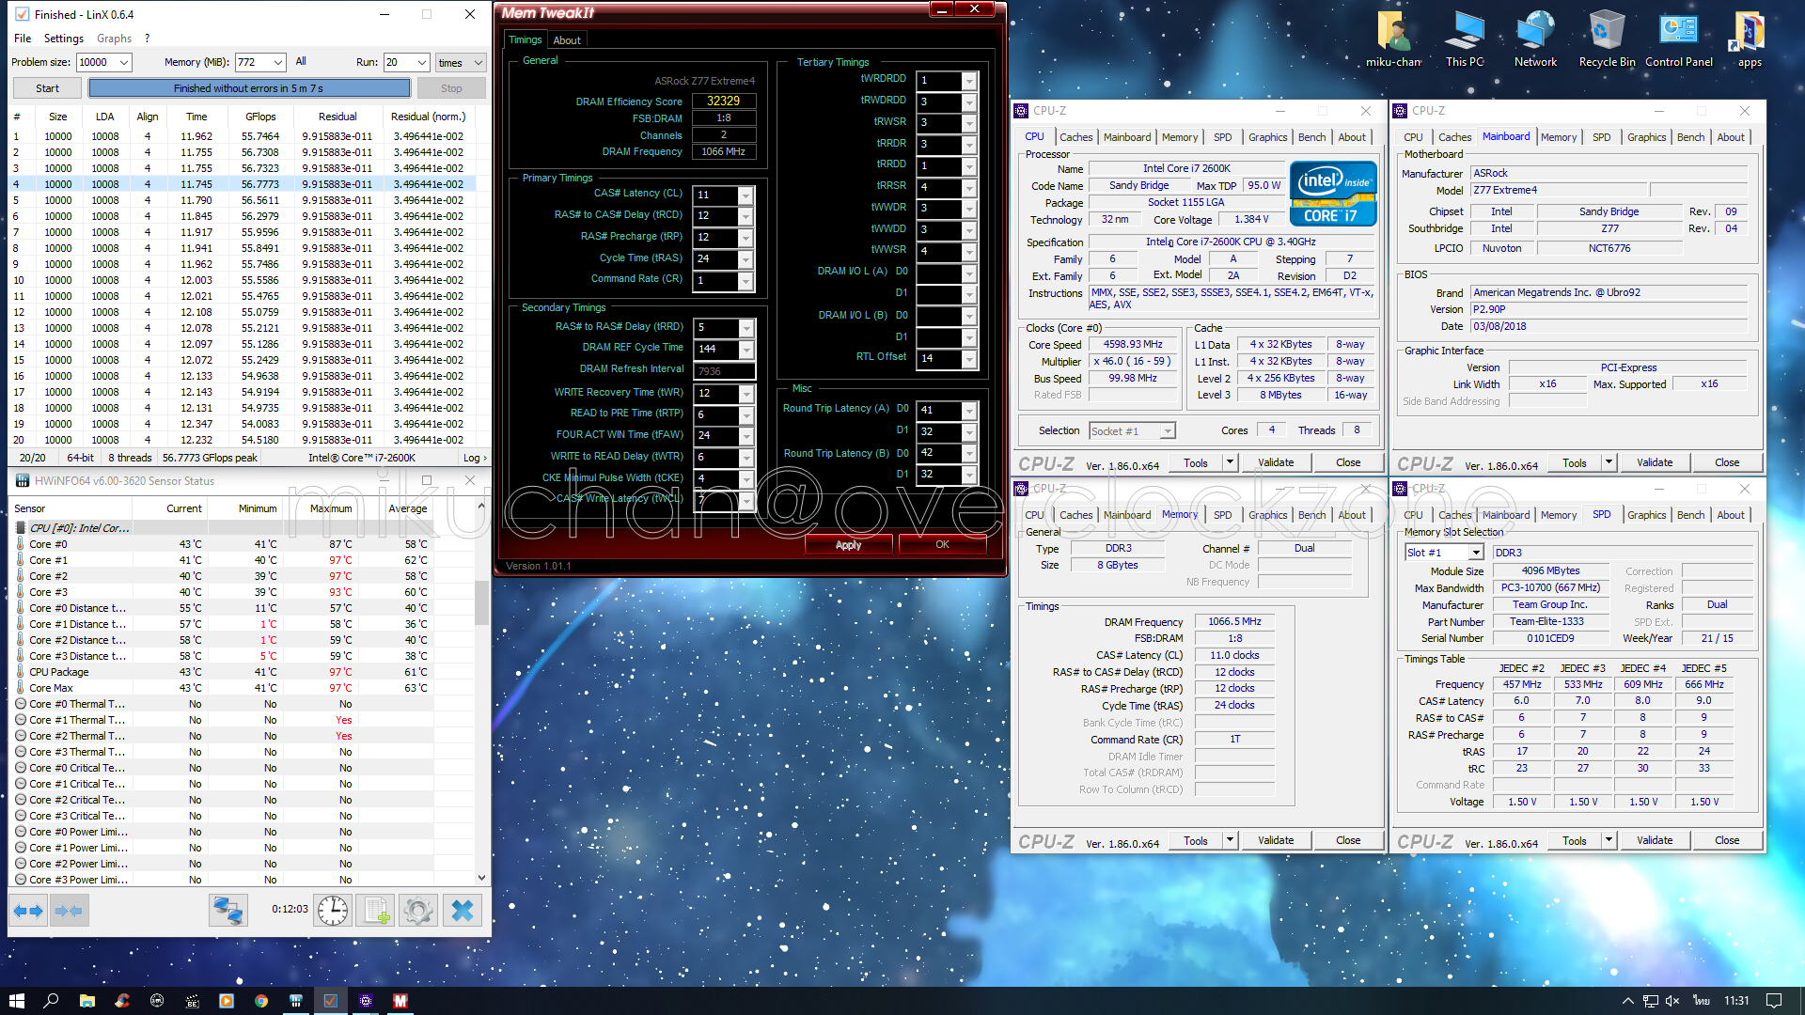The height and width of the screenshot is (1015, 1805).
Task: Open Caches tab in CPU-Z processor window
Action: [1075, 137]
